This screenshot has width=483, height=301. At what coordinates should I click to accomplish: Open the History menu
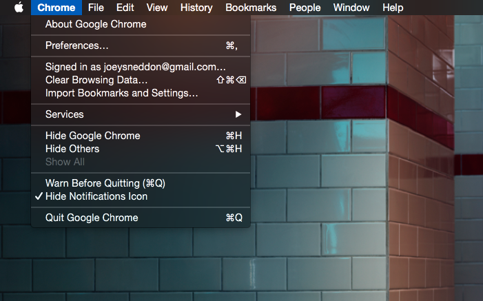point(196,8)
